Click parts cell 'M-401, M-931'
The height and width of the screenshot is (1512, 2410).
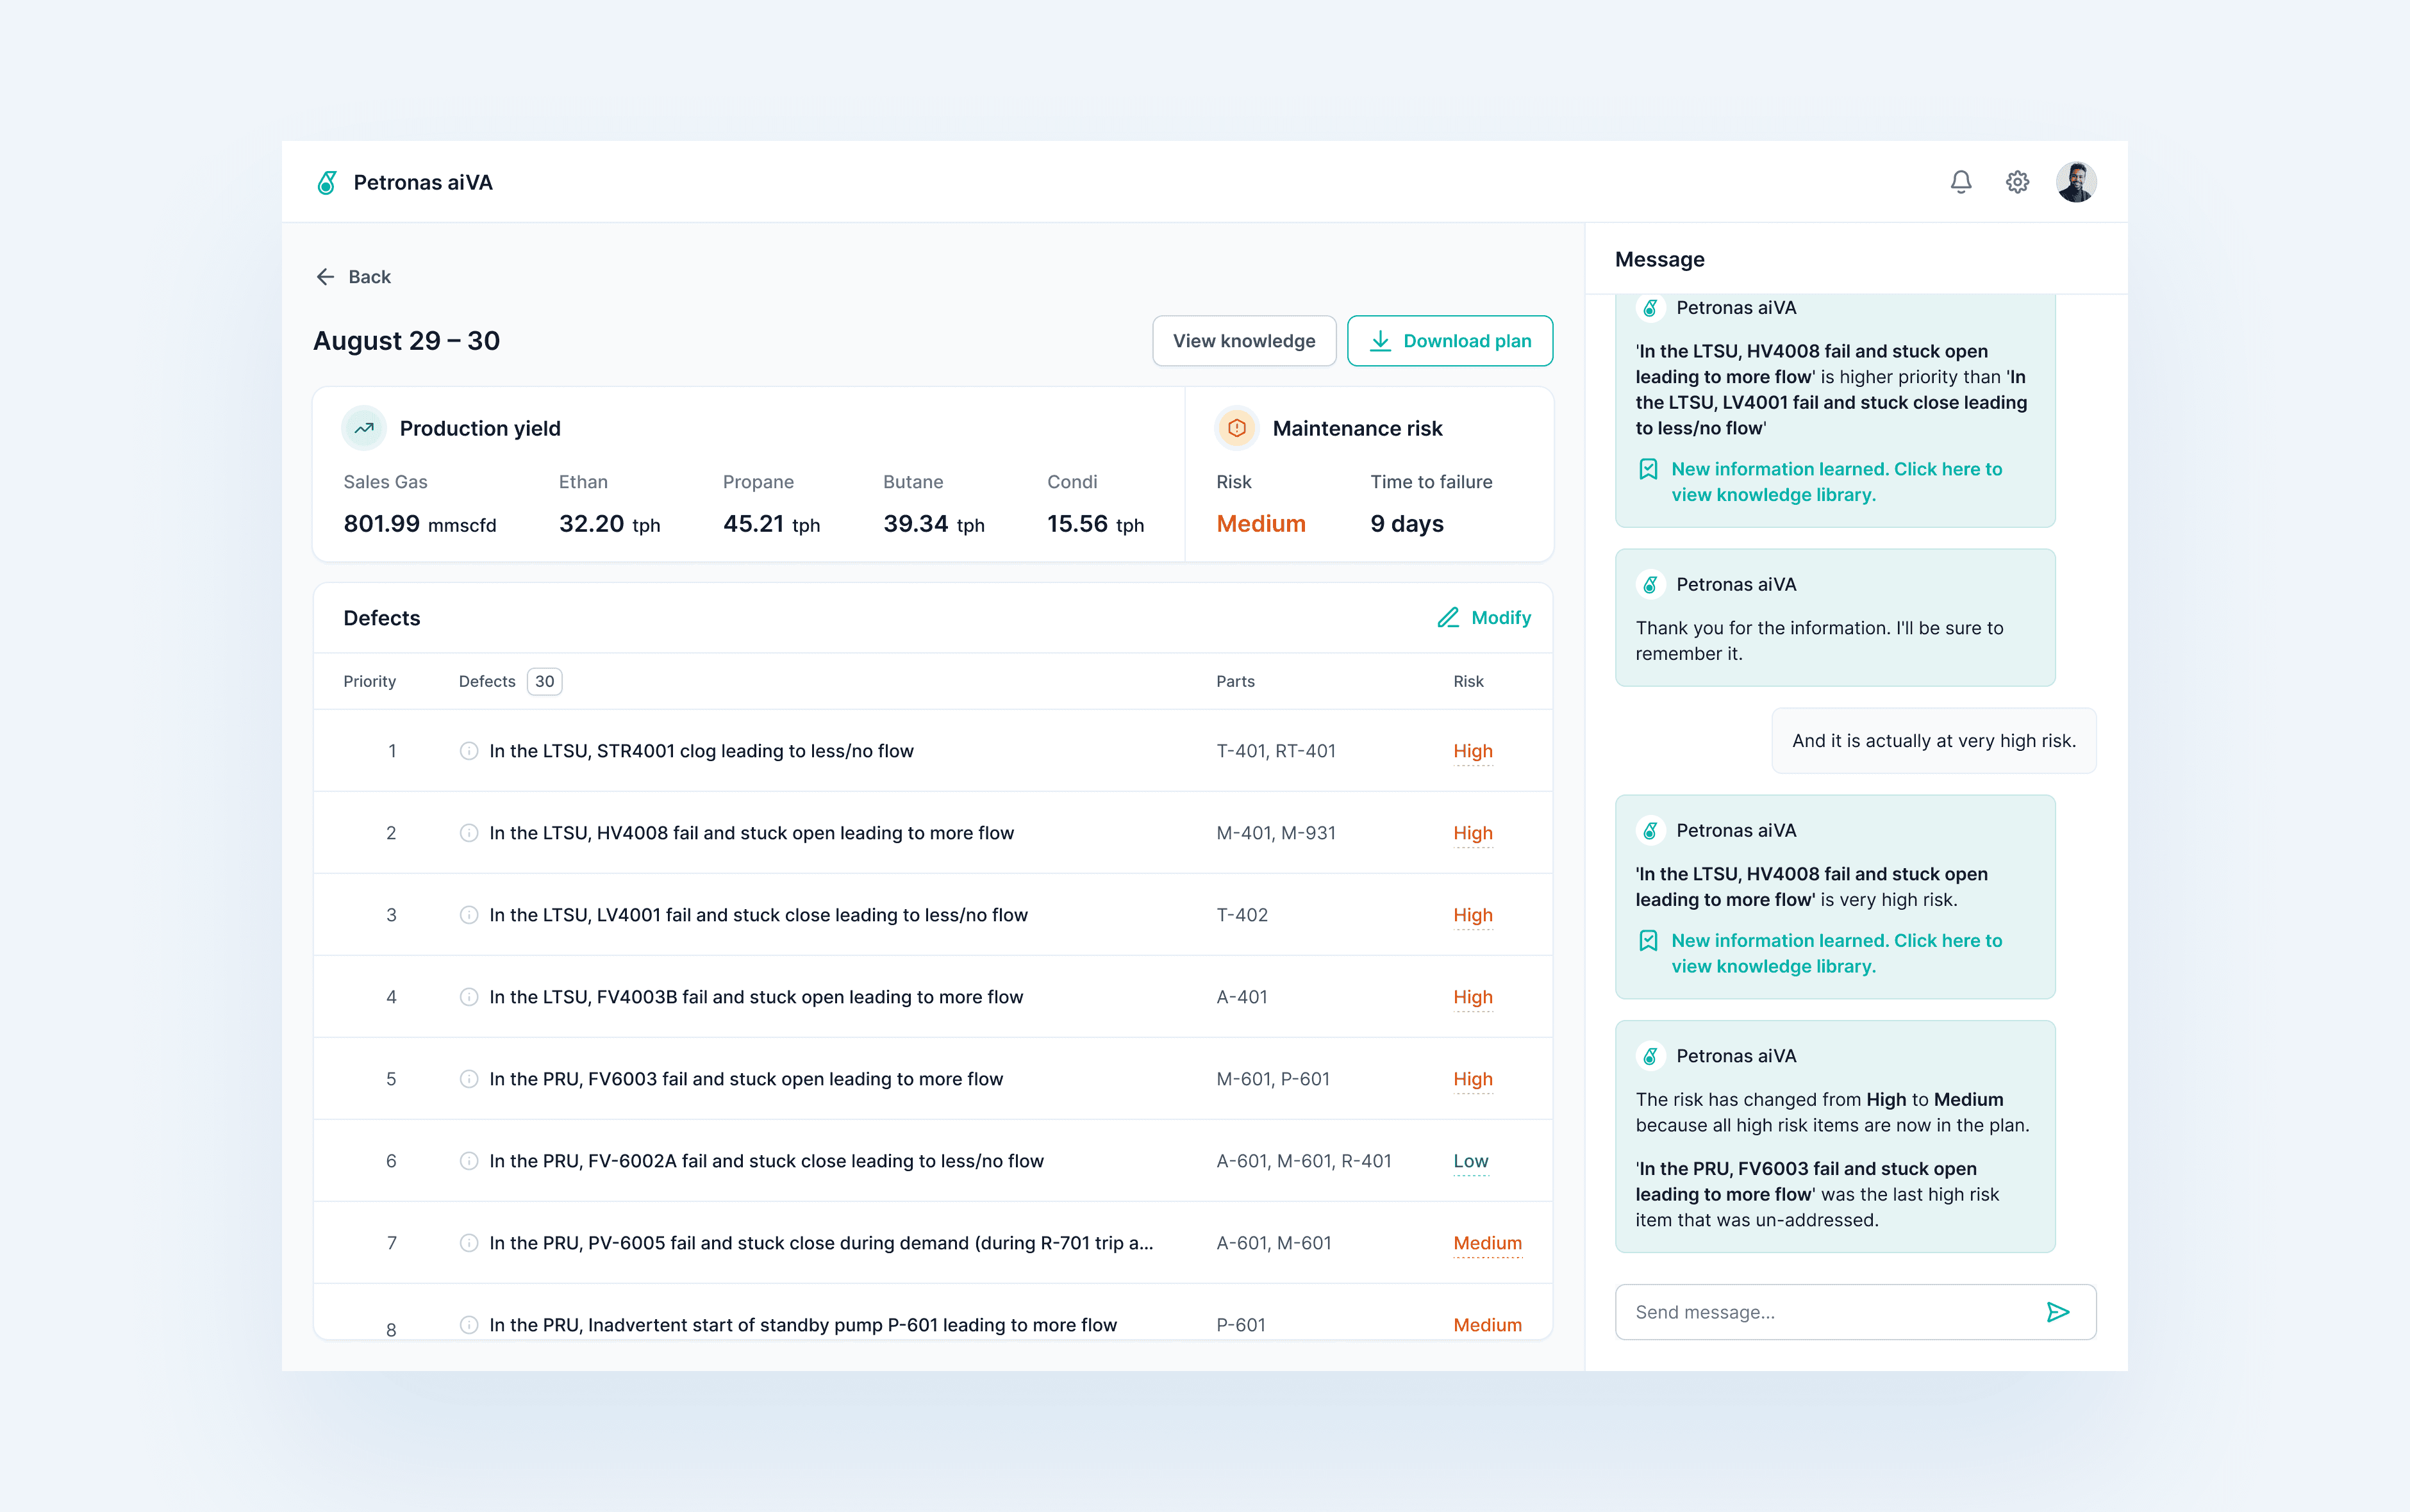1276,833
